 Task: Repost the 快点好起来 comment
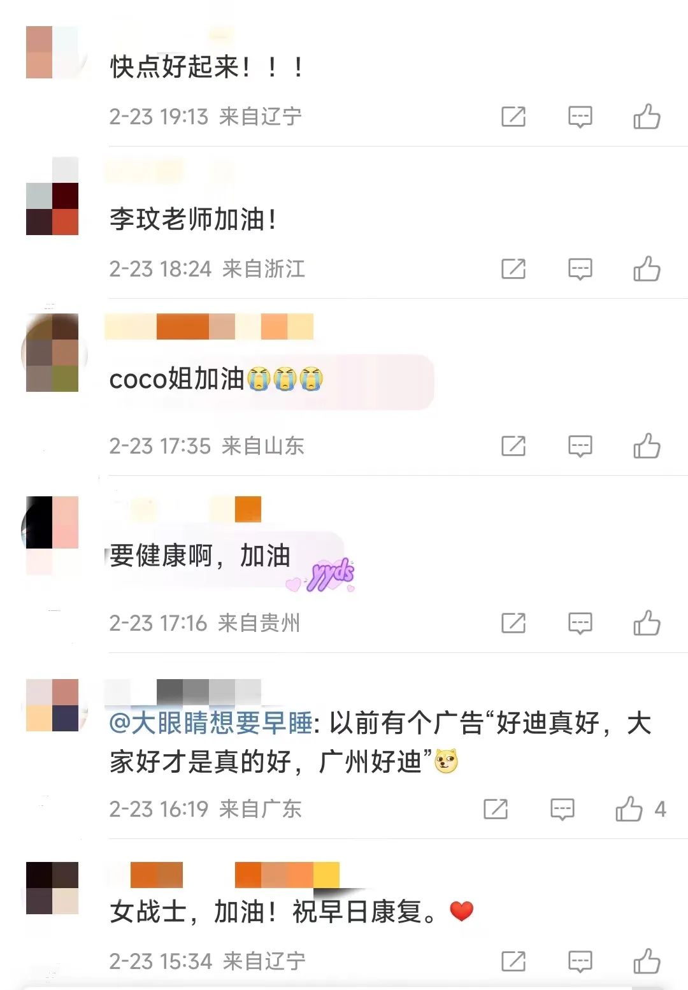click(513, 117)
